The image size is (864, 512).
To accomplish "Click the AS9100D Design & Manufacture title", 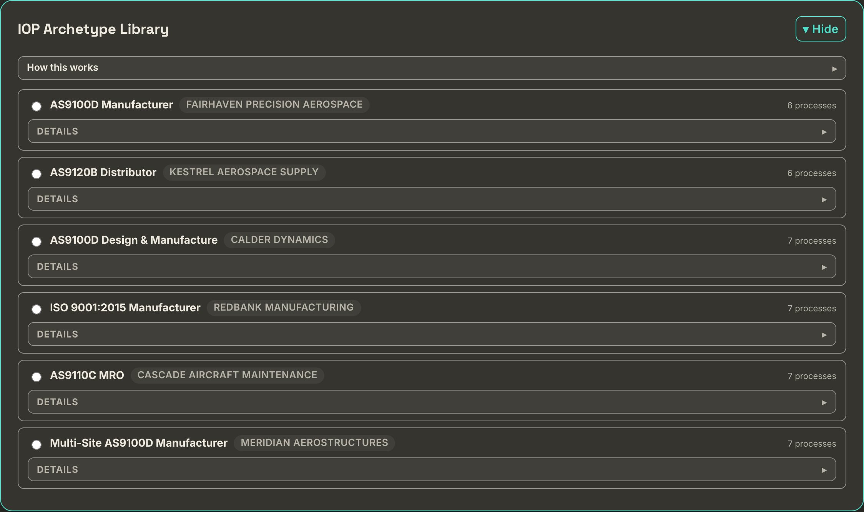I will tap(134, 240).
